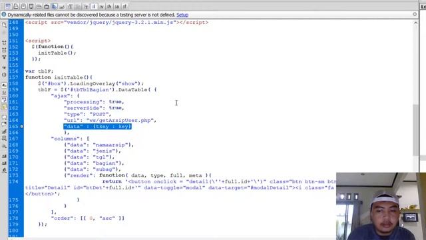Screen dimensions: 426x240
Task: Select TTY media type rendering icon
Action: tap(39, 6)
